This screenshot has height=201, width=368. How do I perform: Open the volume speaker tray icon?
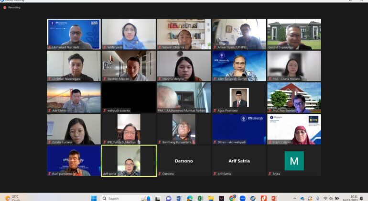pos(331,199)
